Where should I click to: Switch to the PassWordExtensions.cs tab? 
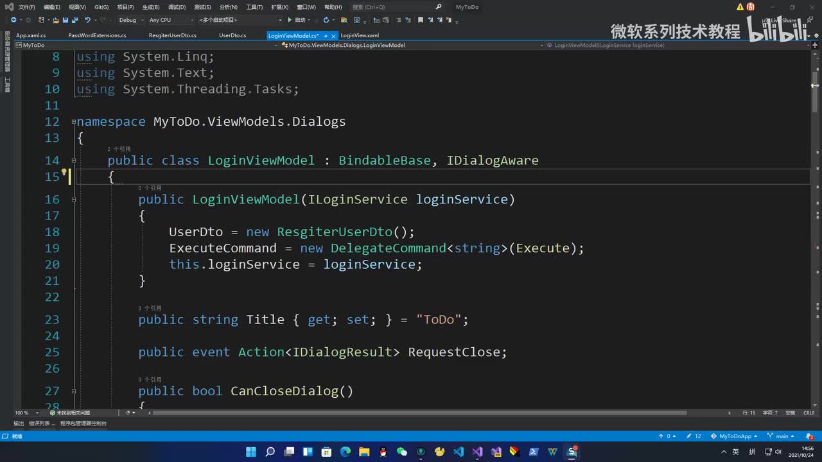click(x=97, y=35)
